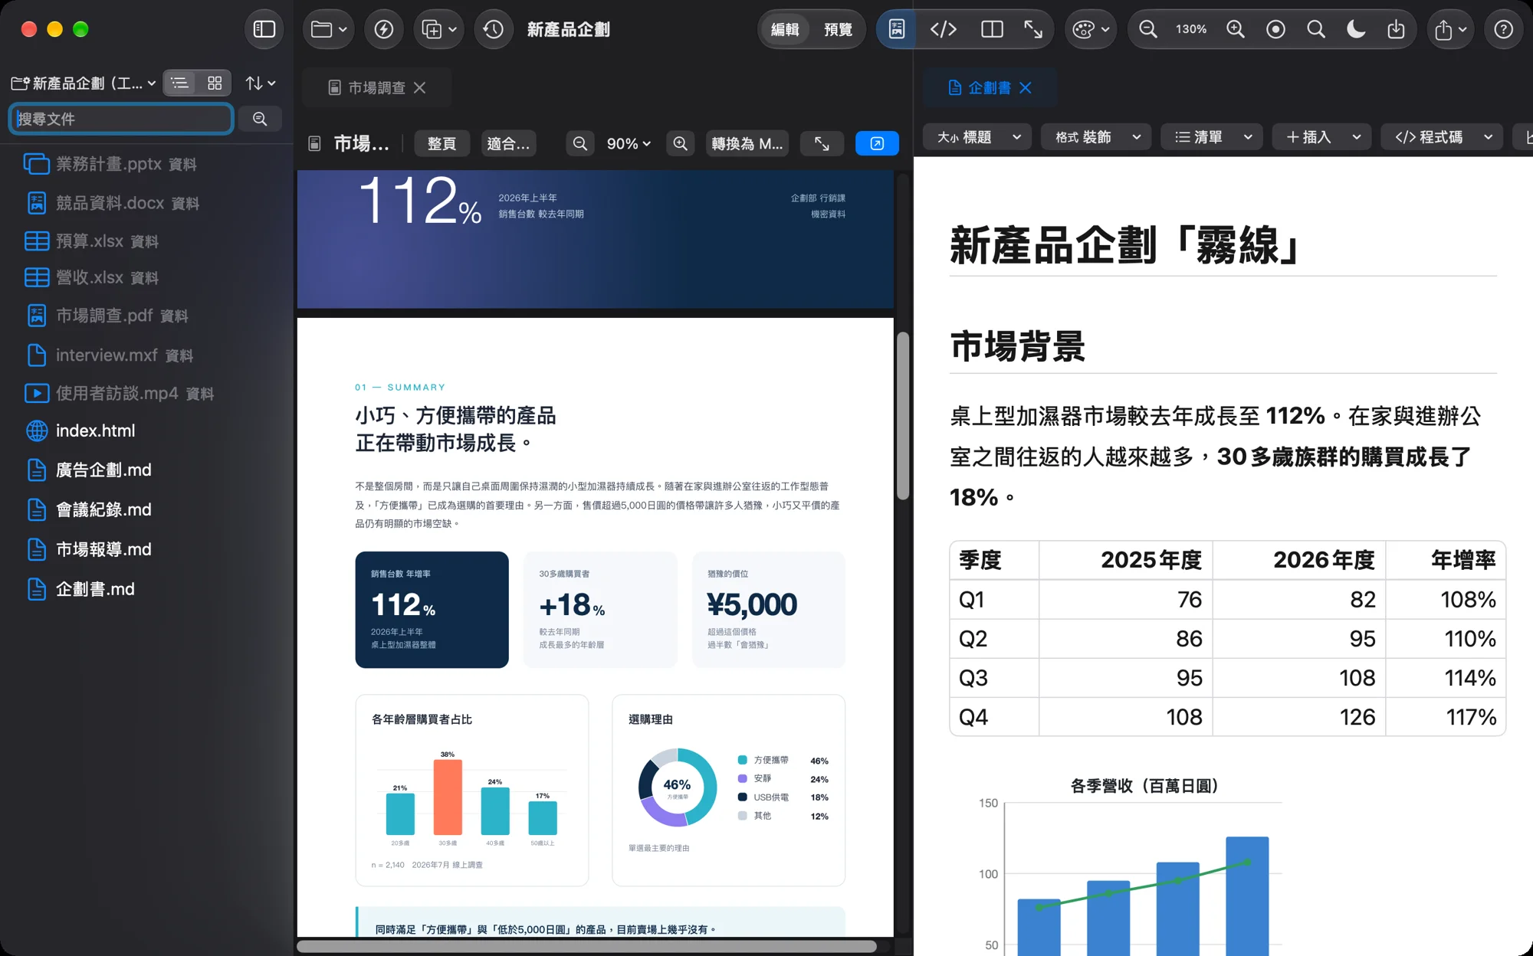This screenshot has height=956, width=1533.
Task: Click the 搜尋文件 search field
Action: click(x=121, y=119)
